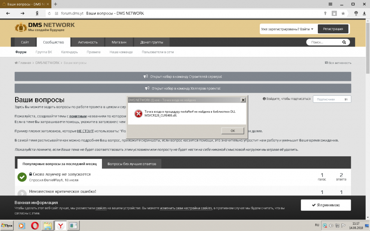Reload the page with the refresh icon
370x231 pixels.
[x=49, y=13]
